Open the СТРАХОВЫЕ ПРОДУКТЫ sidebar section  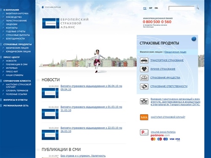pyautogui.click(x=17, y=44)
